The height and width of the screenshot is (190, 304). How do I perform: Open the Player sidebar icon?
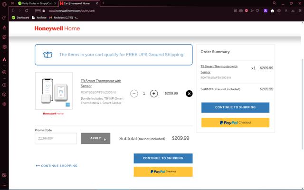tap(4, 72)
